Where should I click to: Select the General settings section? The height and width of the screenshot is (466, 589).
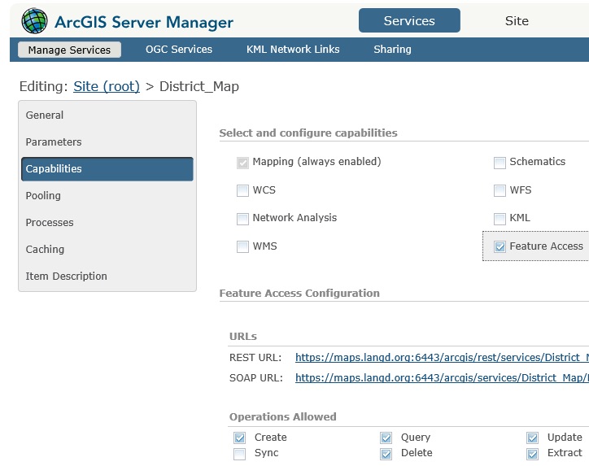107,115
